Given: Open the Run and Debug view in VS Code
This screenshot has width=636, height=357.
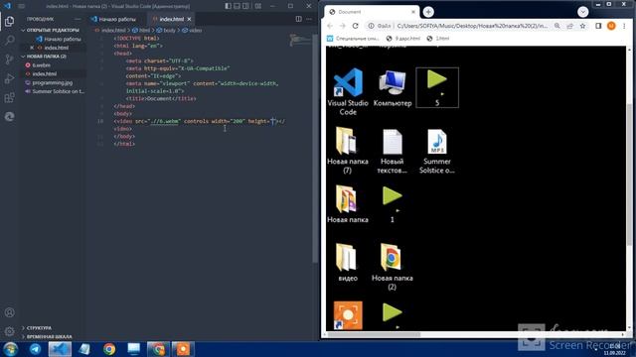Looking at the screenshot, I should click(9, 78).
